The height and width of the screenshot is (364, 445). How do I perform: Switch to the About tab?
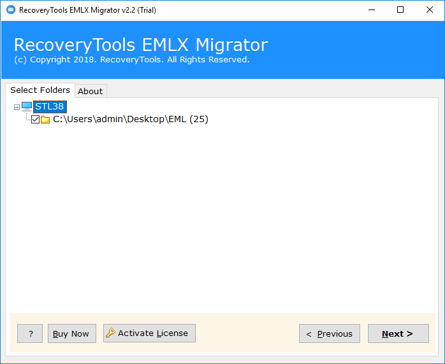91,91
